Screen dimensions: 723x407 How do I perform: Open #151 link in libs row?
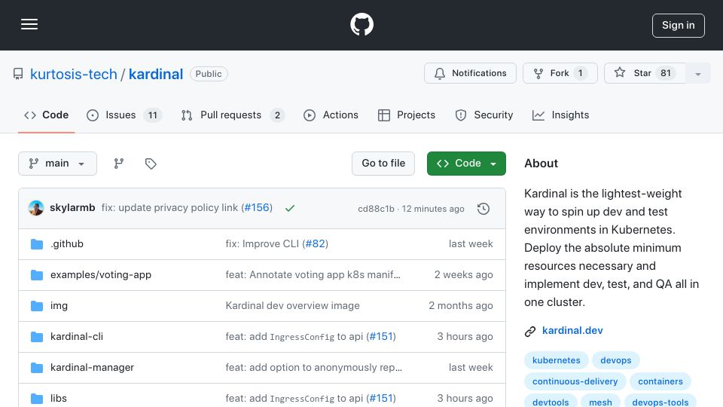(x=381, y=398)
